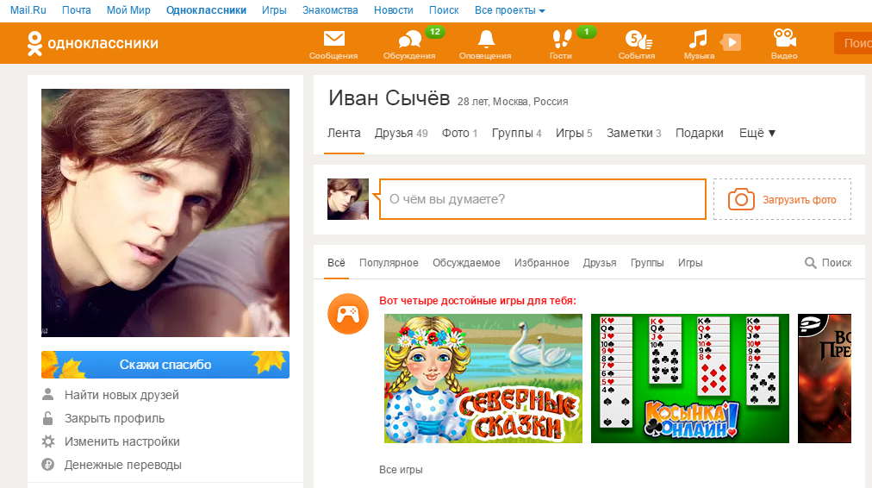Select the Друзья feed filter
The height and width of the screenshot is (488, 872).
pyautogui.click(x=600, y=263)
